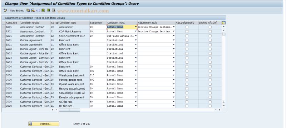Screen dimensions: 286x128
Task: Click the Deselect All icon
Action: coord(53,11)
